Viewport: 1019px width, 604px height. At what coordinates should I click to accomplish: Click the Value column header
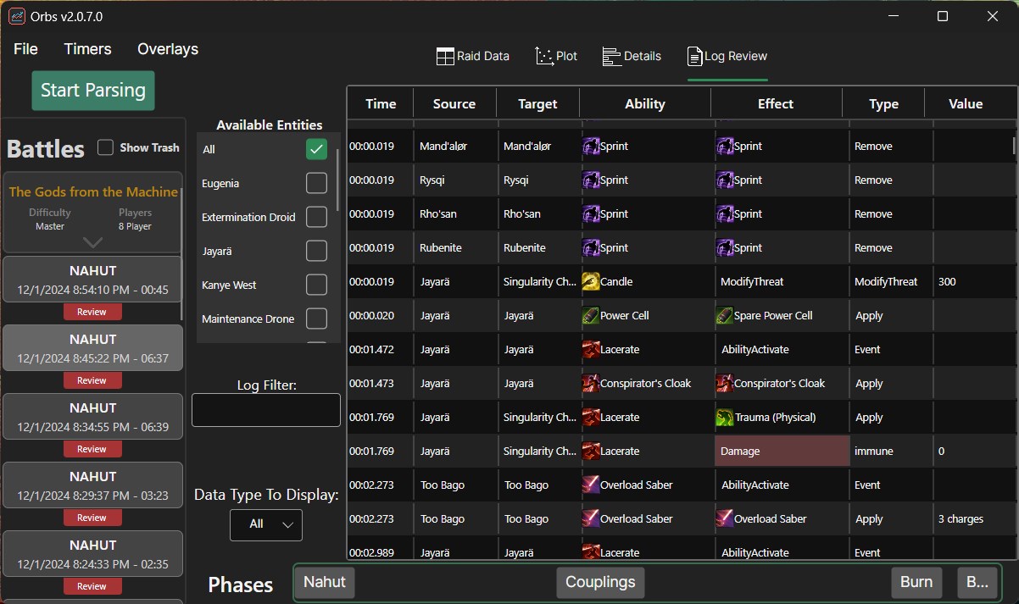pos(966,104)
